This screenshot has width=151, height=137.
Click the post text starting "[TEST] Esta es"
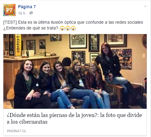pyautogui.click(x=73, y=25)
